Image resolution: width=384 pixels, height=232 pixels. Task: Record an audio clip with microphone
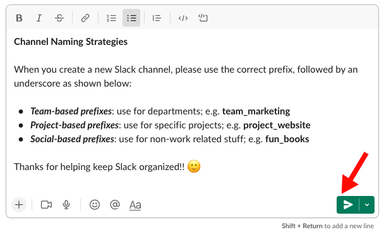point(66,205)
